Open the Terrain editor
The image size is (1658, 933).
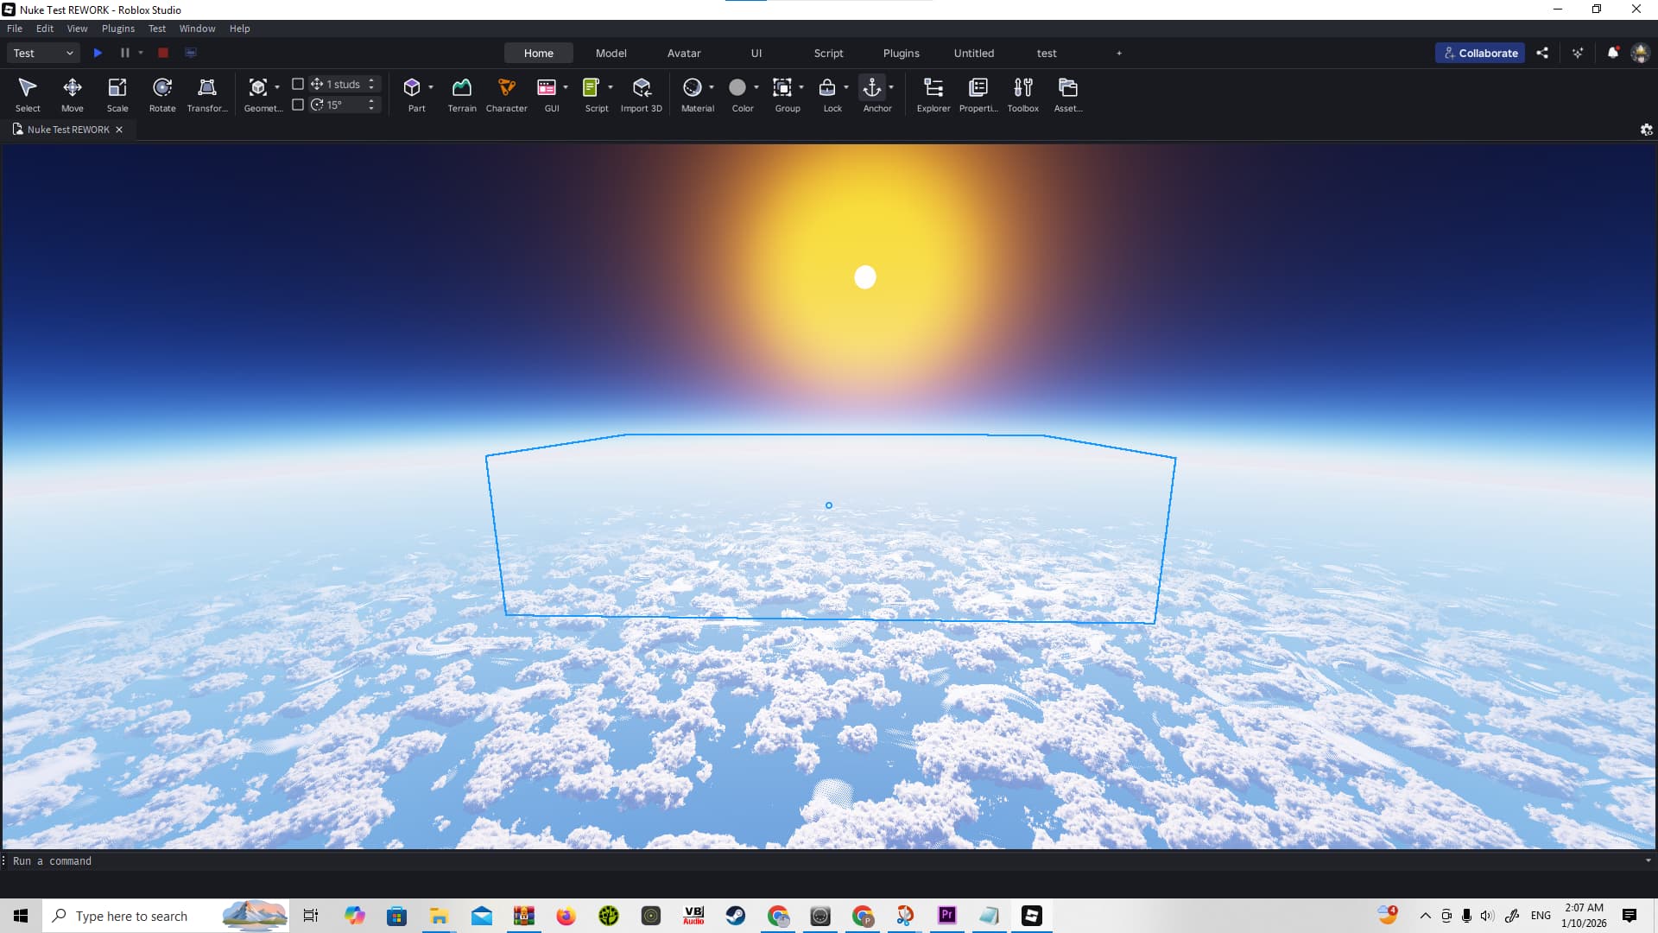point(462,94)
